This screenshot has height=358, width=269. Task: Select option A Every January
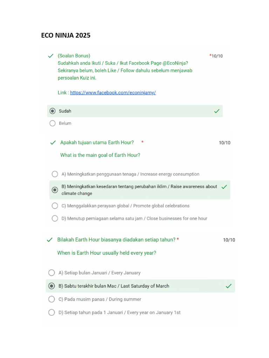[x=52, y=273]
